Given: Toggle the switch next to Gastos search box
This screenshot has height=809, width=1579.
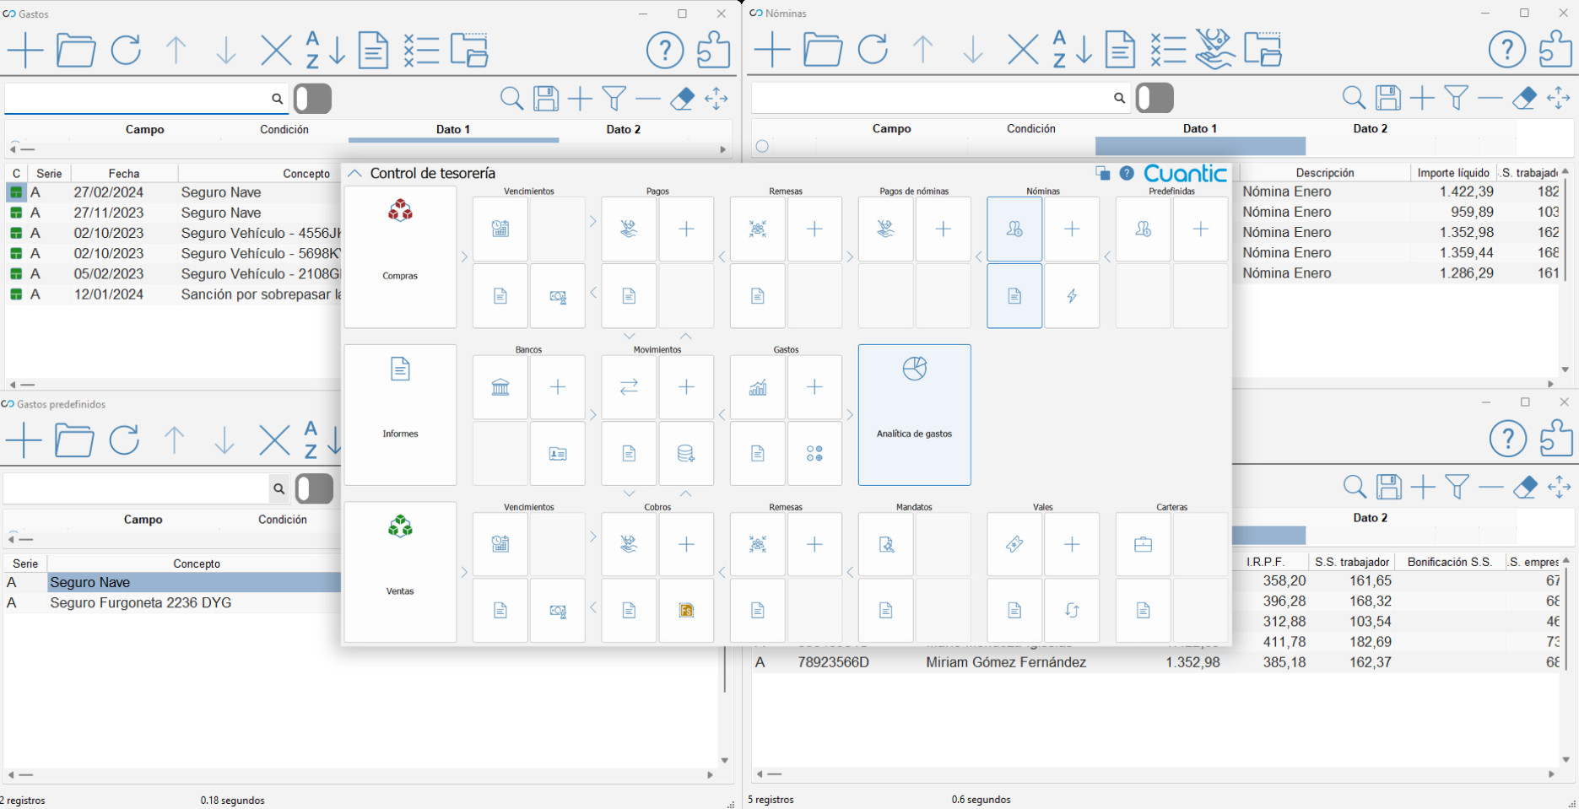Looking at the screenshot, I should click(313, 99).
